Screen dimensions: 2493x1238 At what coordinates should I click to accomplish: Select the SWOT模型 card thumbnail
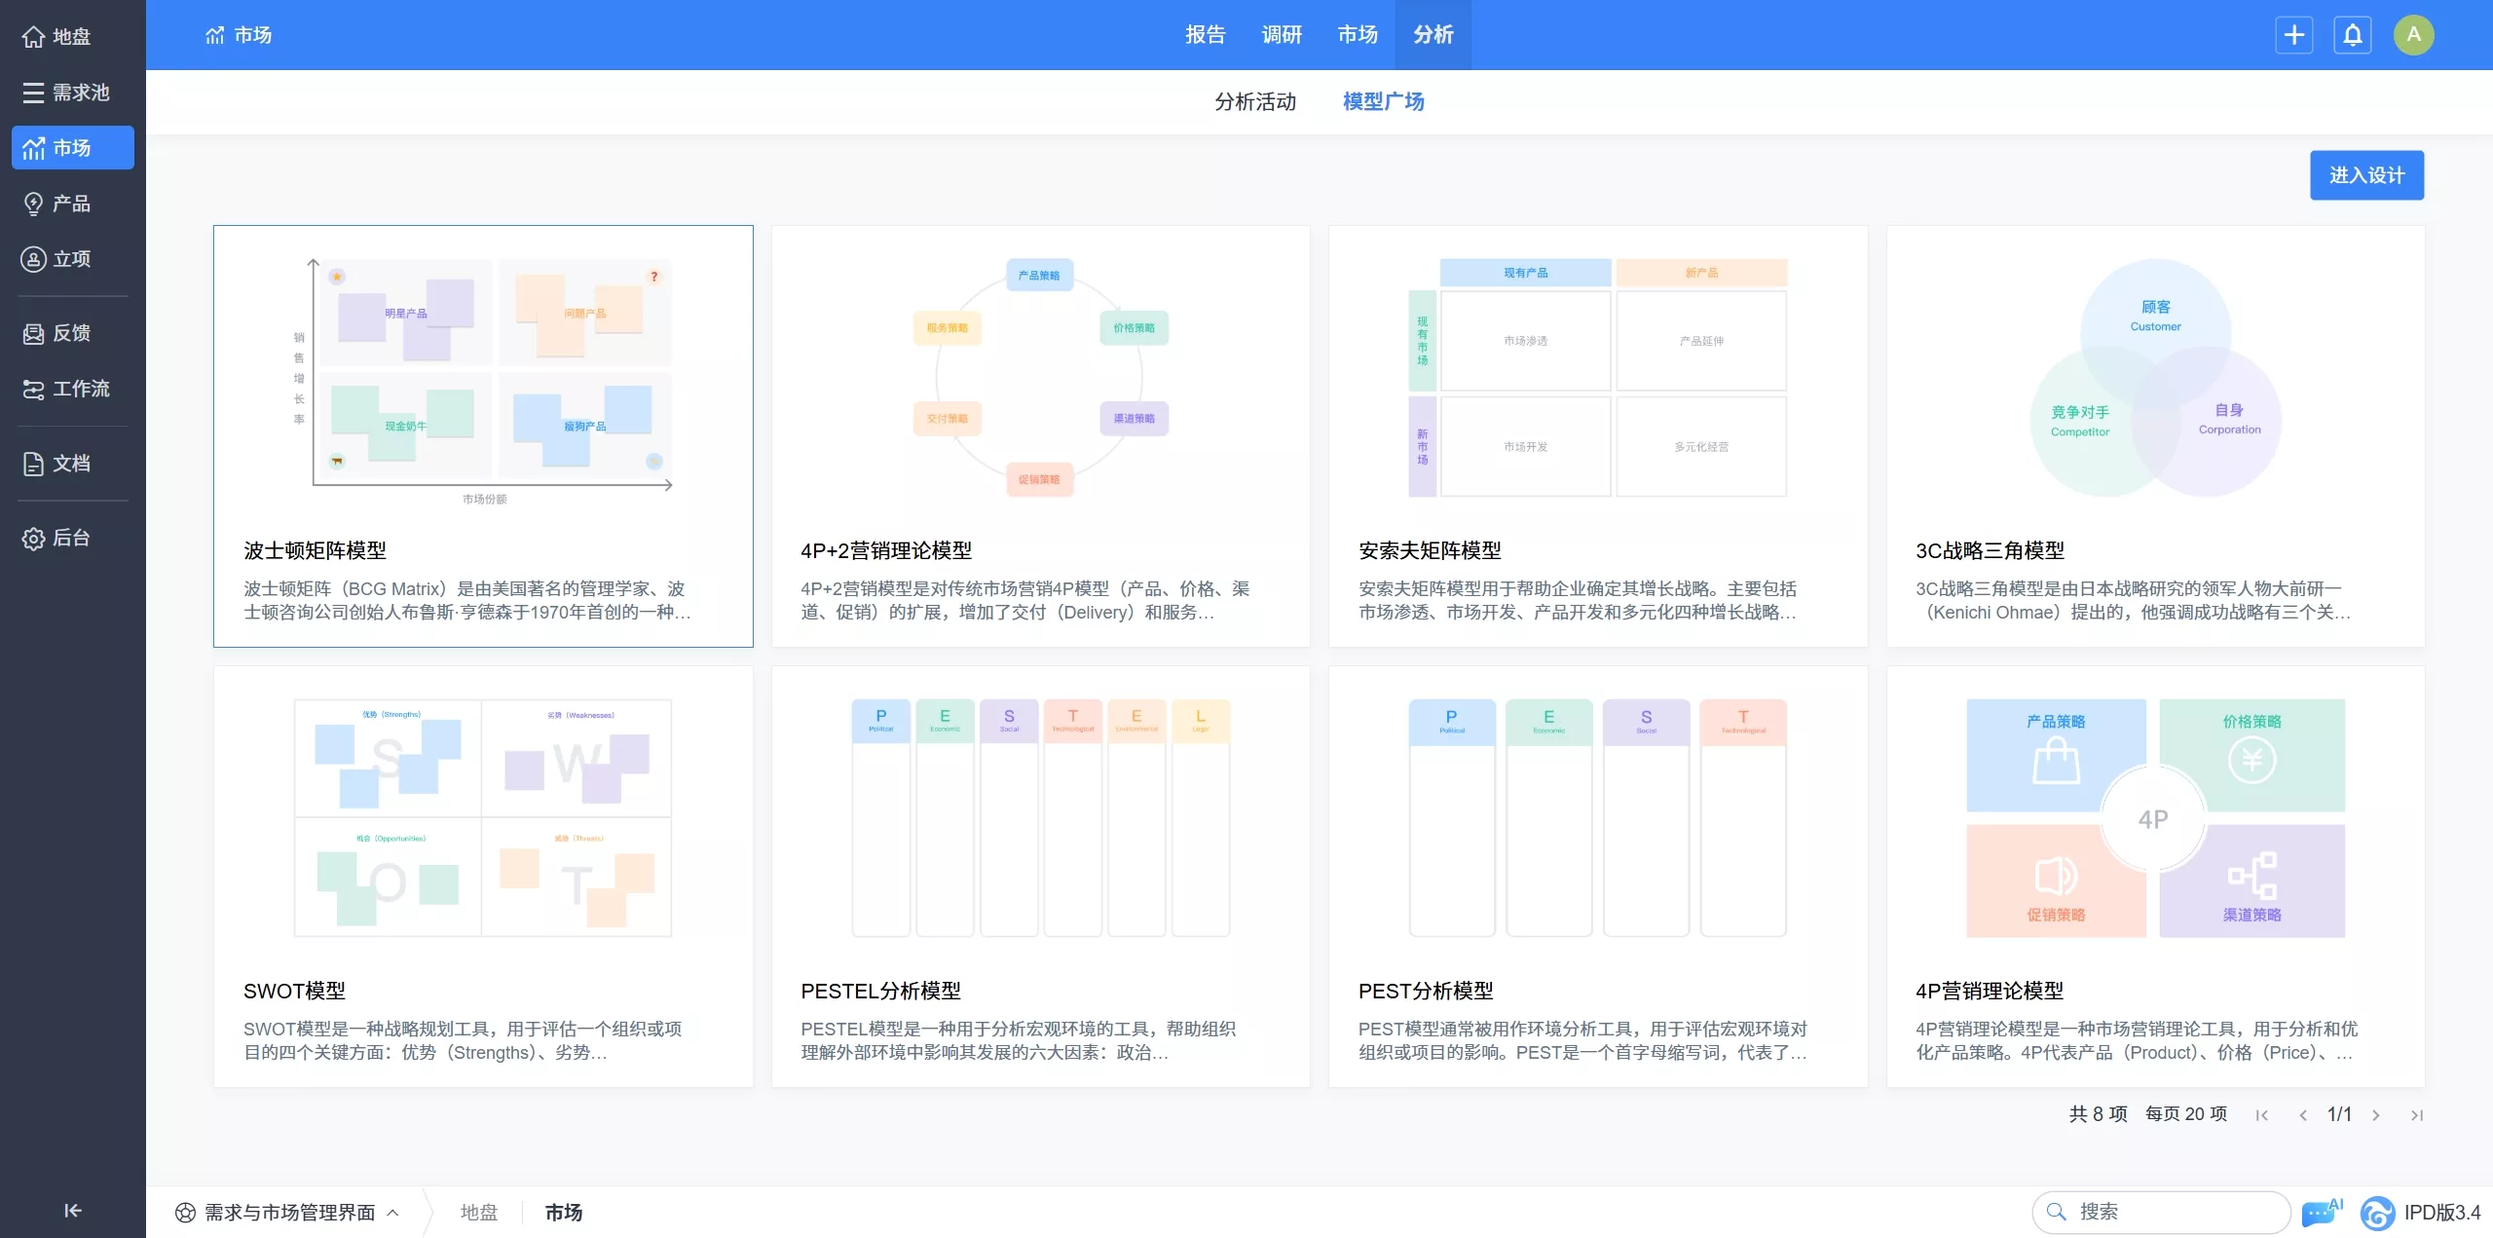click(x=482, y=818)
